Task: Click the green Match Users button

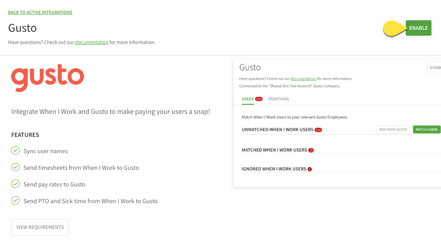Action: pyautogui.click(x=427, y=129)
